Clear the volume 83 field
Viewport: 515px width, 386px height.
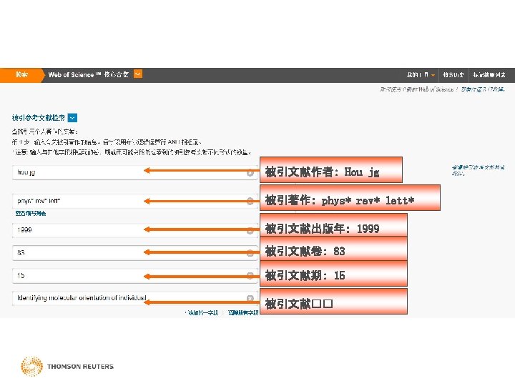(250, 253)
